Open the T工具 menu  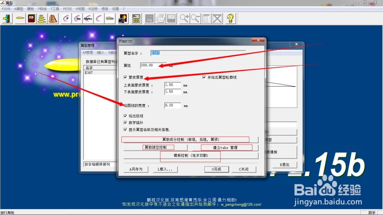pyautogui.click(x=55, y=9)
